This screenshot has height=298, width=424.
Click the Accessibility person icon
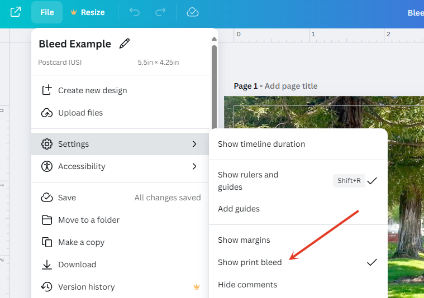[47, 166]
